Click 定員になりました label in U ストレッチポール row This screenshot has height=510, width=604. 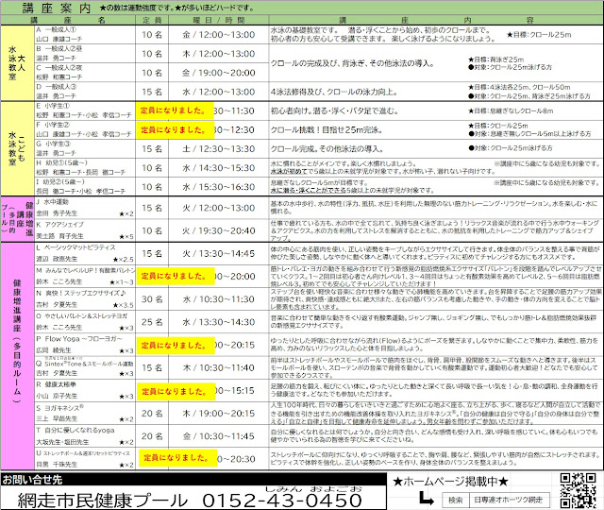(x=178, y=457)
